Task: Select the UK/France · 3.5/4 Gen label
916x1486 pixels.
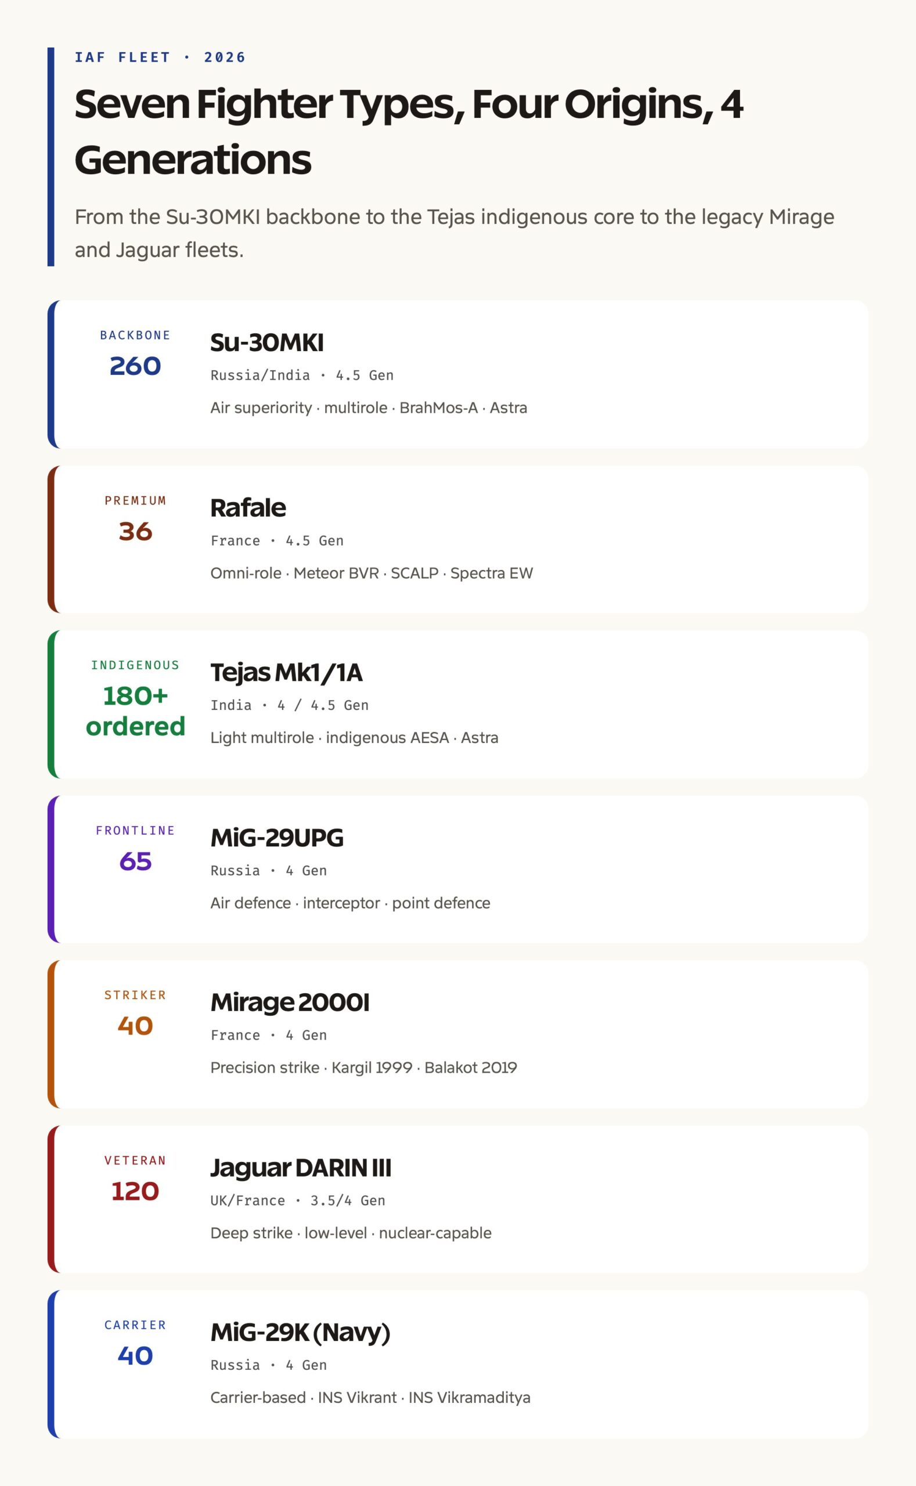Action: coord(297,1200)
